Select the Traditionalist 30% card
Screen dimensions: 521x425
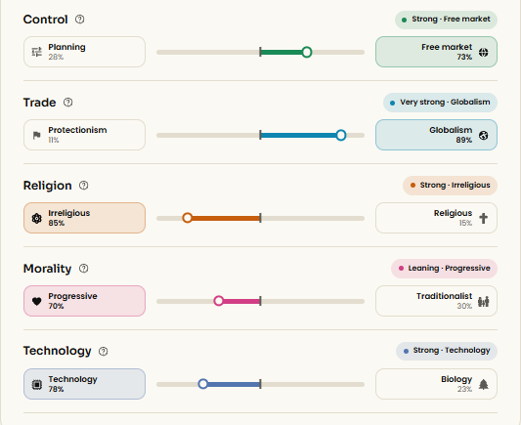point(436,301)
